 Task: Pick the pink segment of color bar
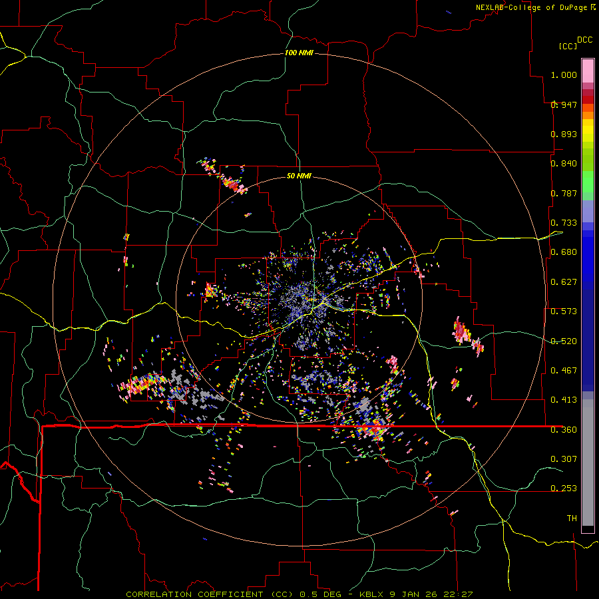[588, 71]
